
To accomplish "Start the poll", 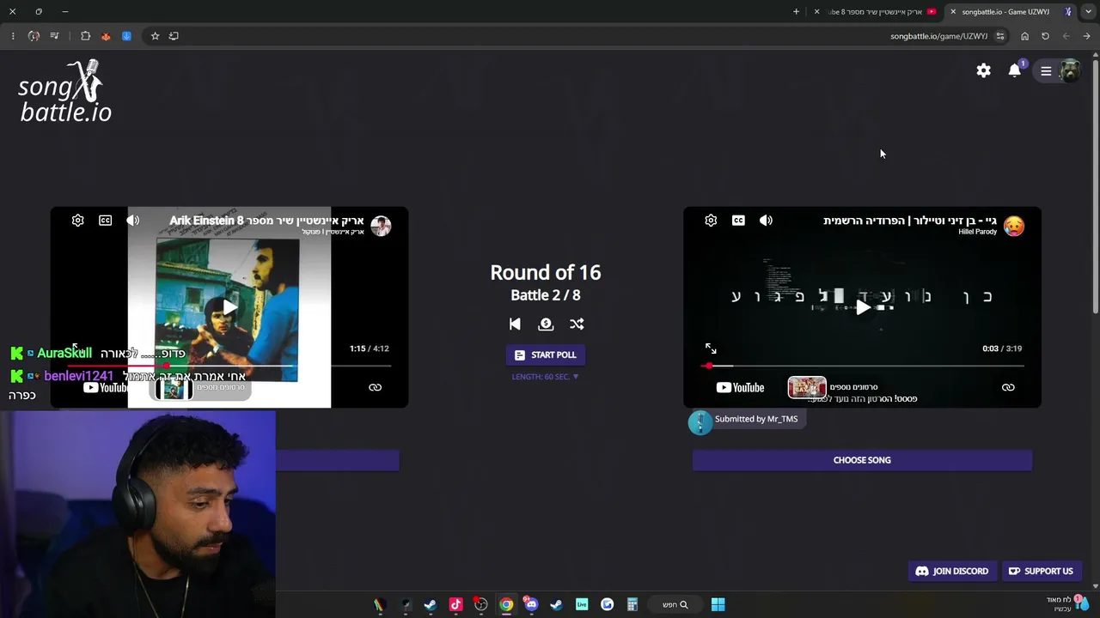I will pos(546,354).
